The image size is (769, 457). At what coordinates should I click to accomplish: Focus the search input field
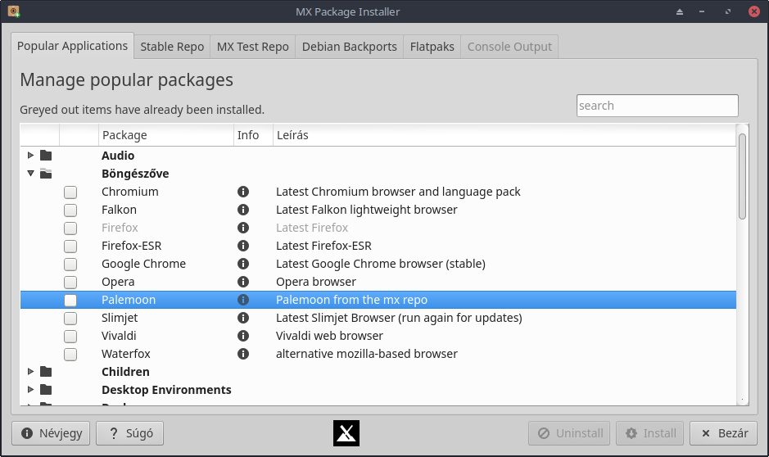[657, 106]
